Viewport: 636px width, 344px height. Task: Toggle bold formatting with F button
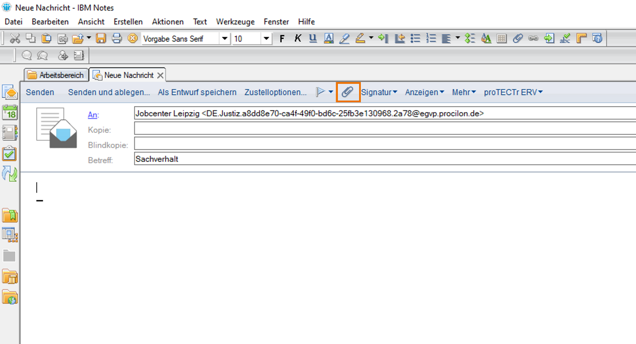pos(282,39)
